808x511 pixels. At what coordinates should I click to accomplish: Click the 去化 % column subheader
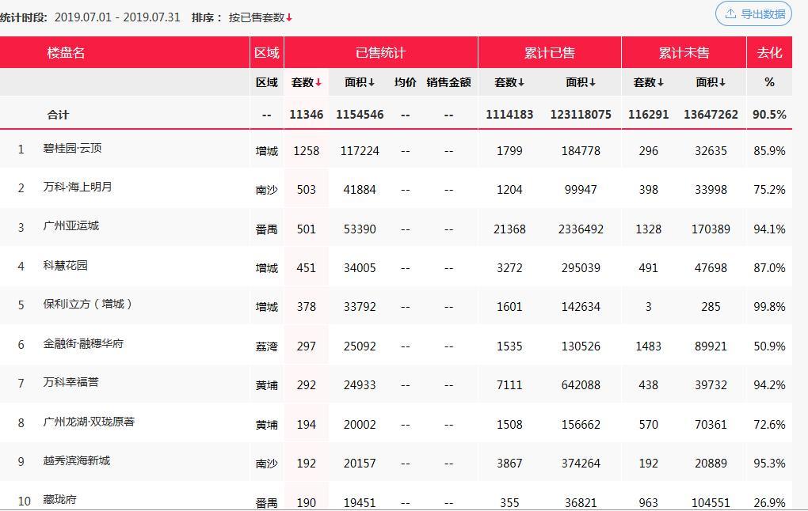tap(768, 82)
